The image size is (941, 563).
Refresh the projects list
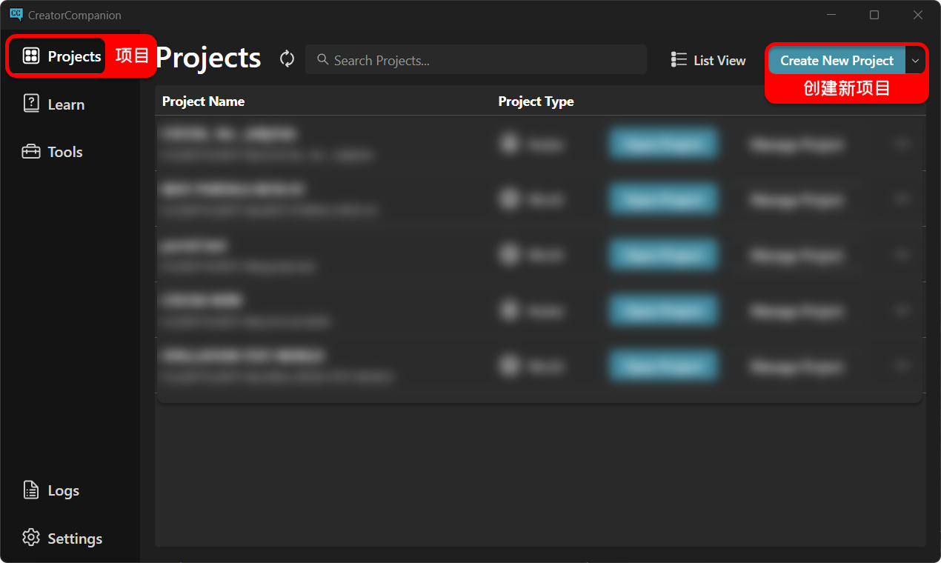pos(287,59)
